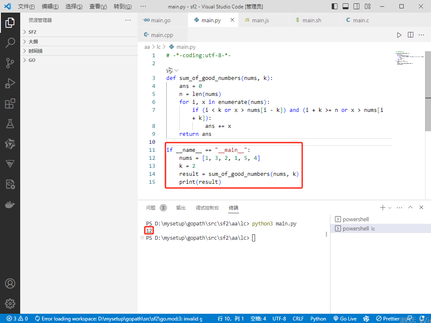Image resolution: width=431 pixels, height=323 pixels.
Task: Show more menu bar items ellipsis
Action: (143, 6)
